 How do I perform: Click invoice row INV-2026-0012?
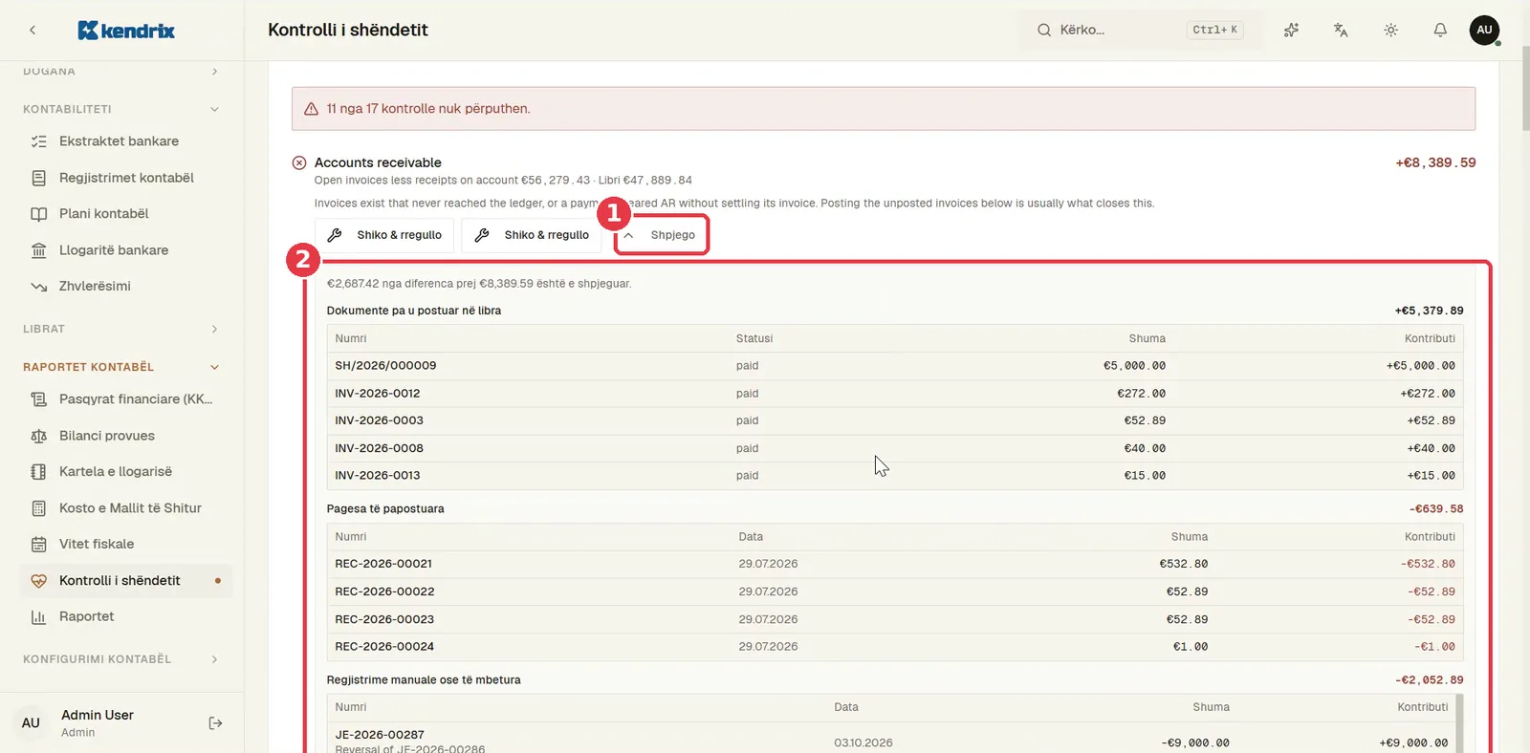click(895, 394)
